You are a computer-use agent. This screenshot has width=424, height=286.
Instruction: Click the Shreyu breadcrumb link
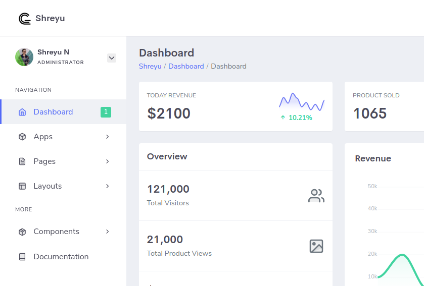pos(150,66)
